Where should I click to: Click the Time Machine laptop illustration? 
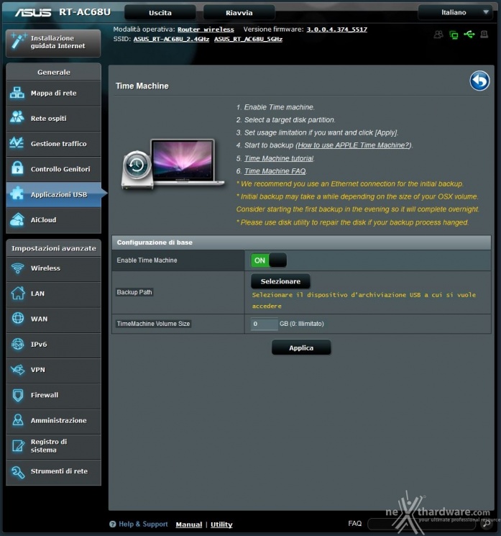pos(173,165)
